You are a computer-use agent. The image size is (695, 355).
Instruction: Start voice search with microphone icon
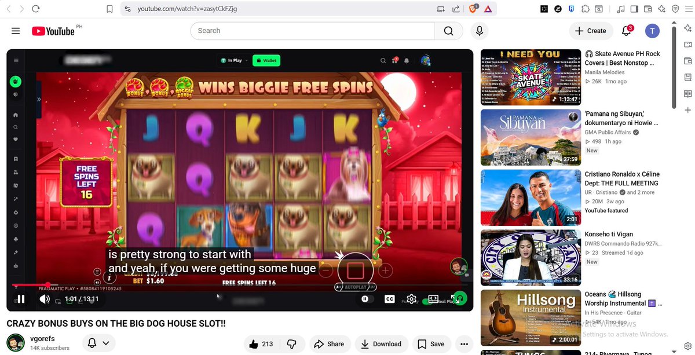click(479, 31)
